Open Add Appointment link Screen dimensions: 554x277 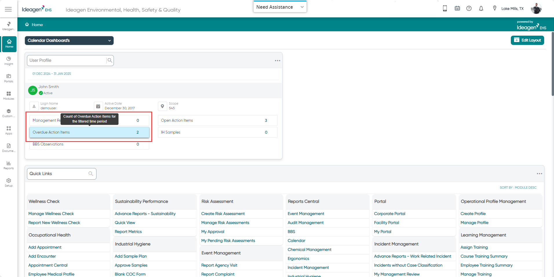[45, 247]
